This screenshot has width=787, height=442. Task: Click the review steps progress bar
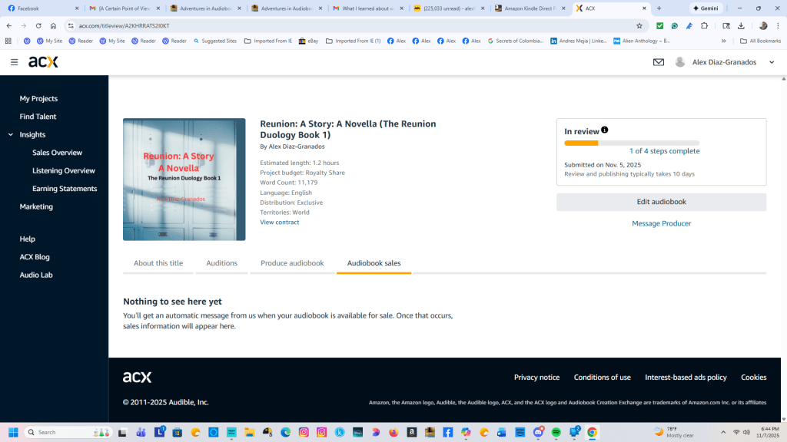(632, 143)
